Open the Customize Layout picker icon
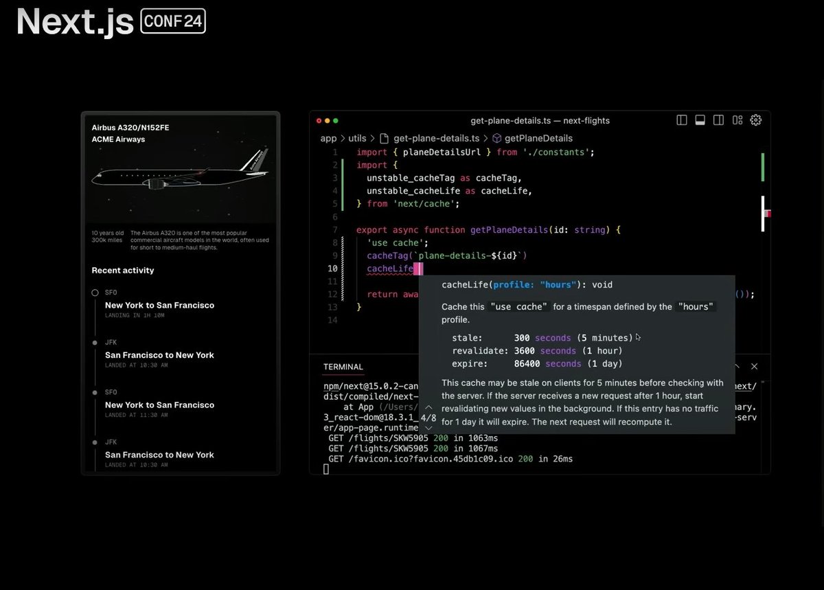 click(x=737, y=120)
